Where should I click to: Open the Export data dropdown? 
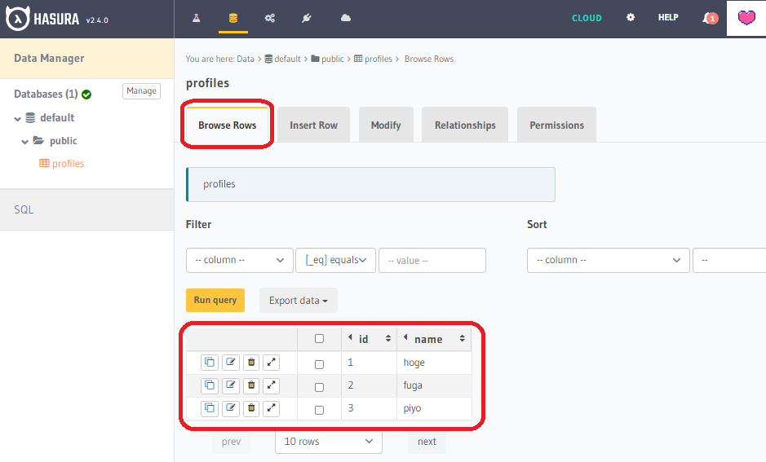(298, 301)
